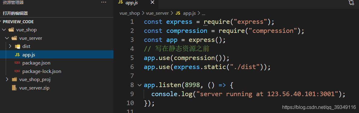
Task: Collapse the vue_shop folder chevron
Action: (4, 30)
